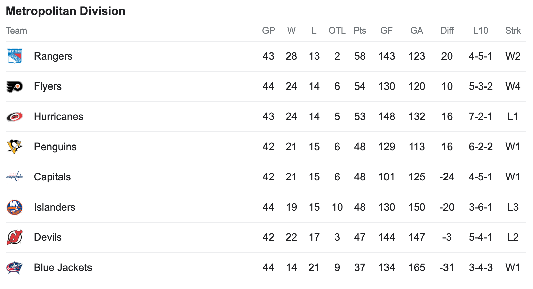This screenshot has width=533, height=289.
Task: Select the Diff column header
Action: pos(447,31)
